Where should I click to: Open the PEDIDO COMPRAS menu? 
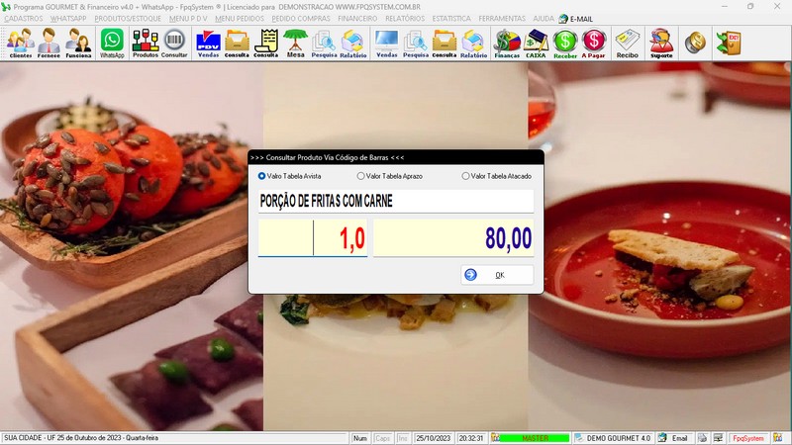coord(301,18)
